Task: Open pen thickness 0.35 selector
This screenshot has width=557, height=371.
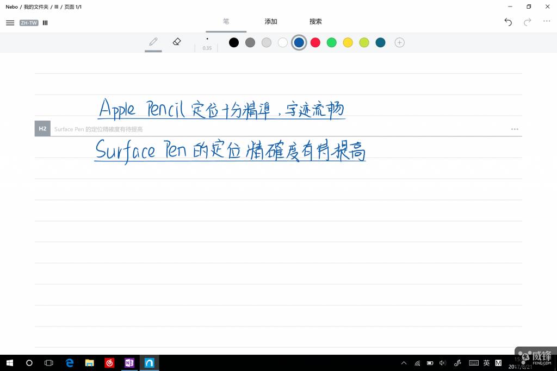Action: point(207,43)
